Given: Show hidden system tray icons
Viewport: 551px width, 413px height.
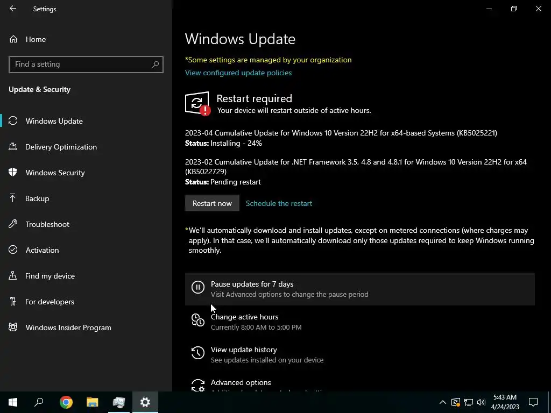Looking at the screenshot, I should (443, 402).
